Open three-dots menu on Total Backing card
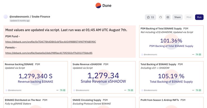Screen dimensions: 207x108 tap(193, 90)
